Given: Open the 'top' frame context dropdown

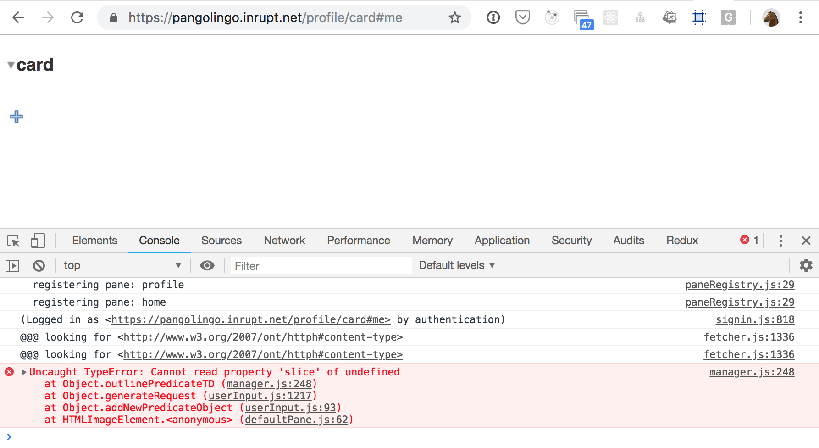Looking at the screenshot, I should [122, 265].
